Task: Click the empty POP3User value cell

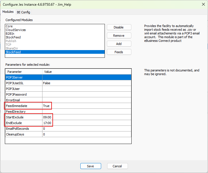Action: point(87,89)
